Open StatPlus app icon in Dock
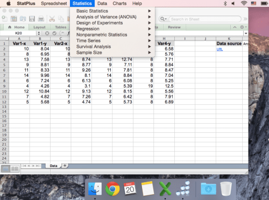Image resolution: width=269 pixels, height=200 pixels. (x=183, y=188)
